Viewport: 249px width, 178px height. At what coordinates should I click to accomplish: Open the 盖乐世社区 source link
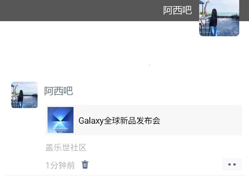pos(66,147)
